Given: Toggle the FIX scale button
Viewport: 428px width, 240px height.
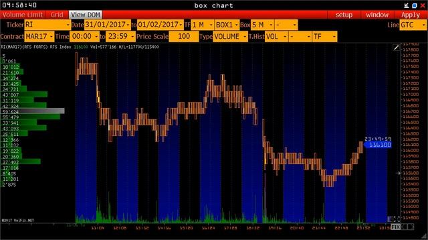Looking at the screenshot, I should [x=395, y=227].
